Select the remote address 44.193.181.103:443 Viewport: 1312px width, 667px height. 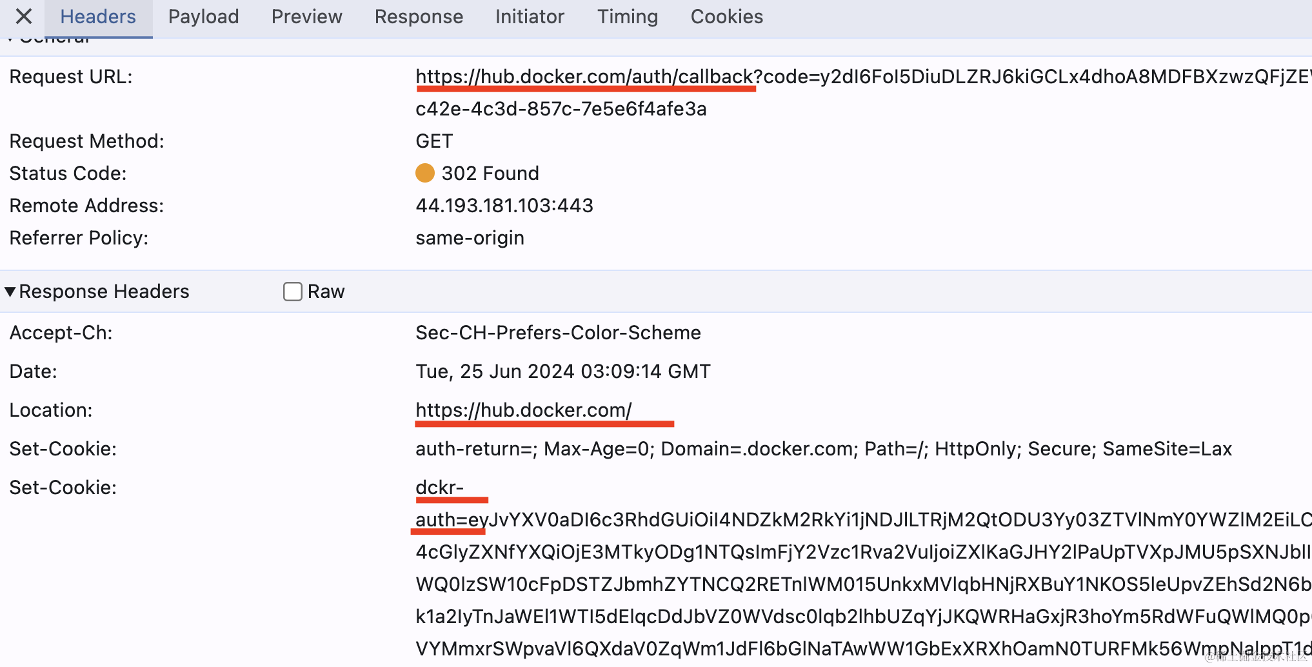coord(504,206)
